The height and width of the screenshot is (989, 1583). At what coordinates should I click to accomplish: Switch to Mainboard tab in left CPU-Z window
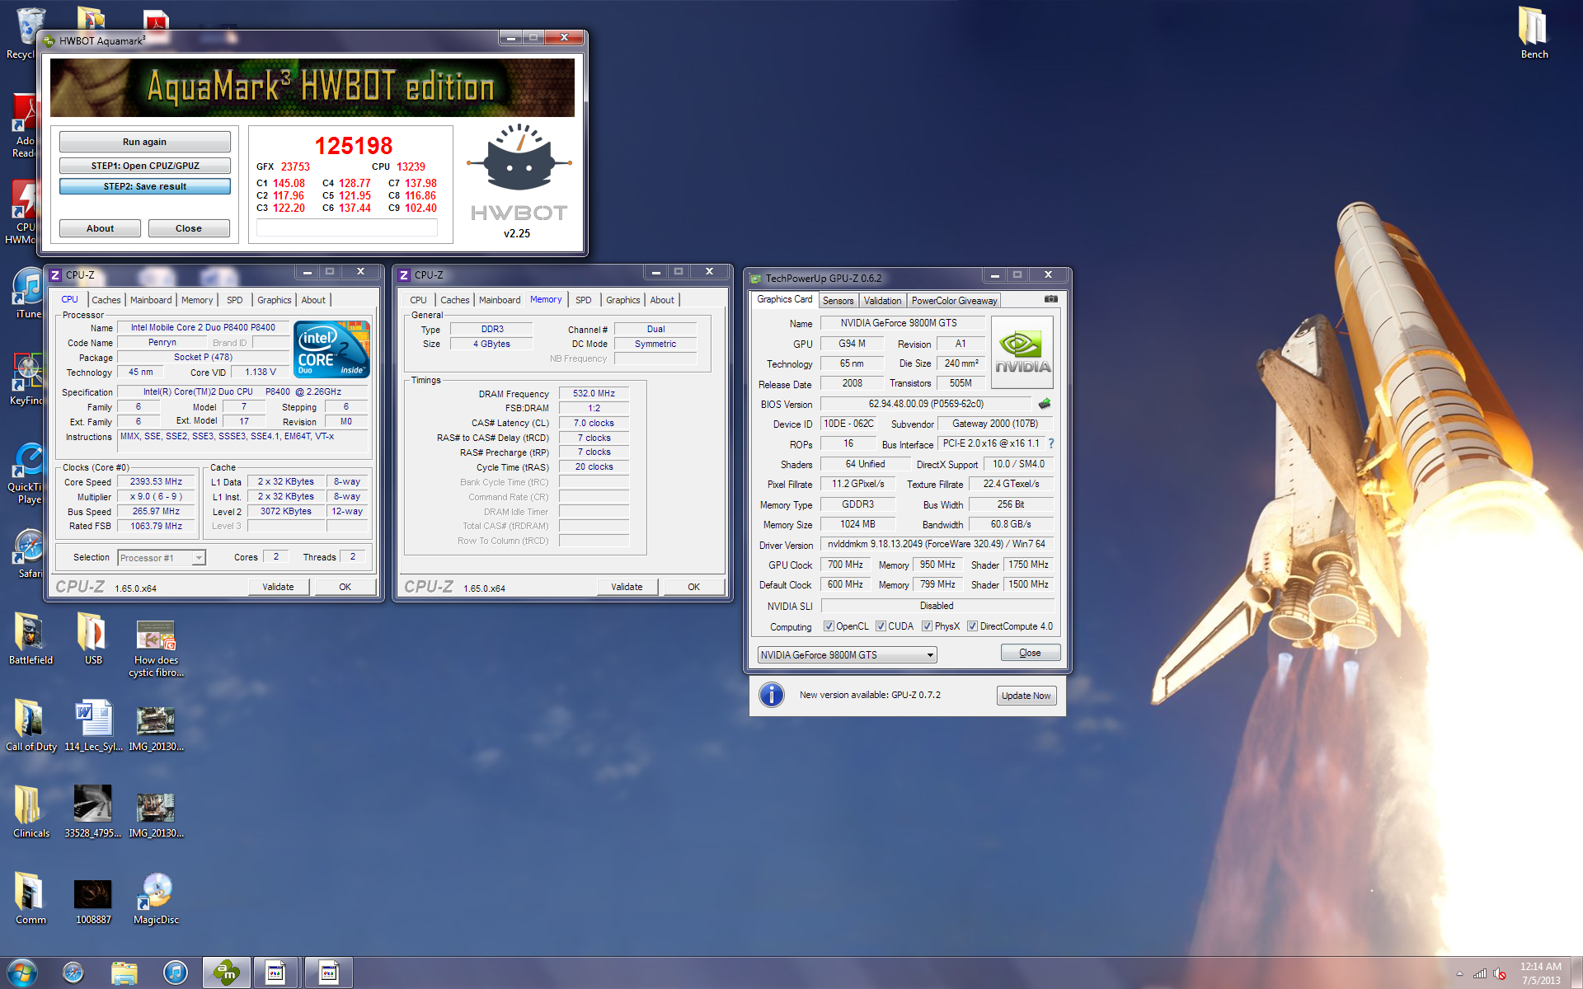[x=151, y=300]
